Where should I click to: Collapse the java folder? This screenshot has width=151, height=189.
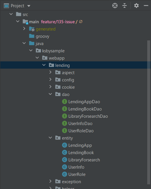24,43
